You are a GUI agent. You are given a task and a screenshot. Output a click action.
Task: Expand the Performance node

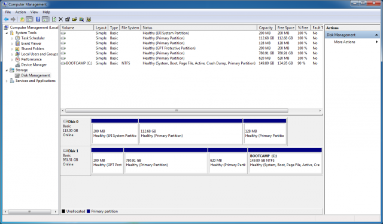(x=12, y=60)
